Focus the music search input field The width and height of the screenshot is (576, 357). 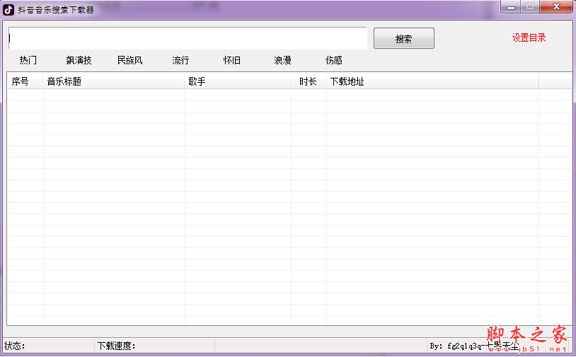188,38
